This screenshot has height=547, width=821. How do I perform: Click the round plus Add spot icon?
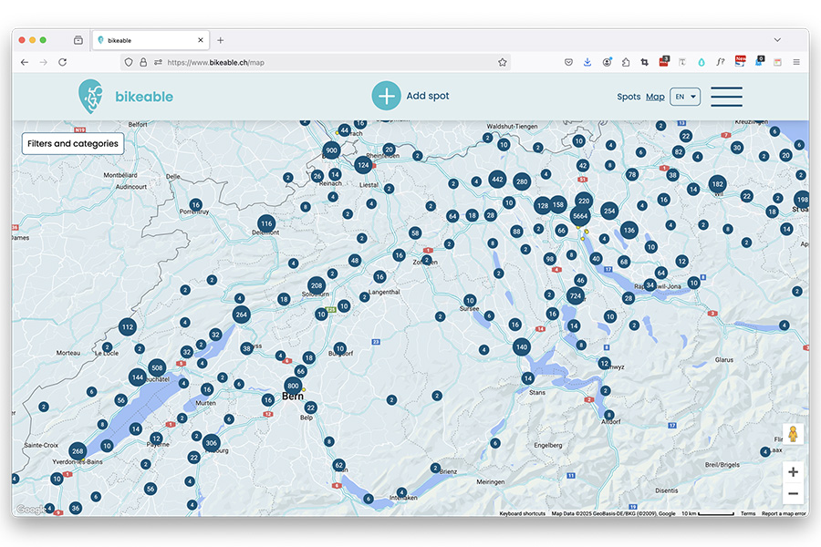(x=387, y=96)
